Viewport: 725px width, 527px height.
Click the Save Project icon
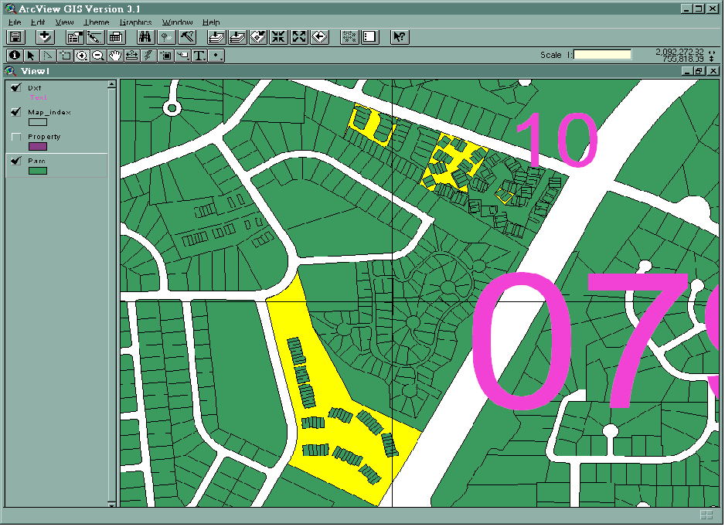click(x=15, y=37)
